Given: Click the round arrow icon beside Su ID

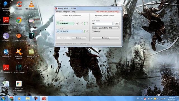Looking at the screenshot, I should (77, 24).
